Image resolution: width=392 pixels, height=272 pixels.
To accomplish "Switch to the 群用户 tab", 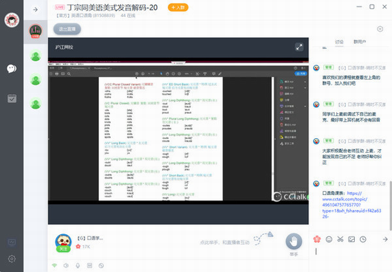I will pyautogui.click(x=360, y=42).
